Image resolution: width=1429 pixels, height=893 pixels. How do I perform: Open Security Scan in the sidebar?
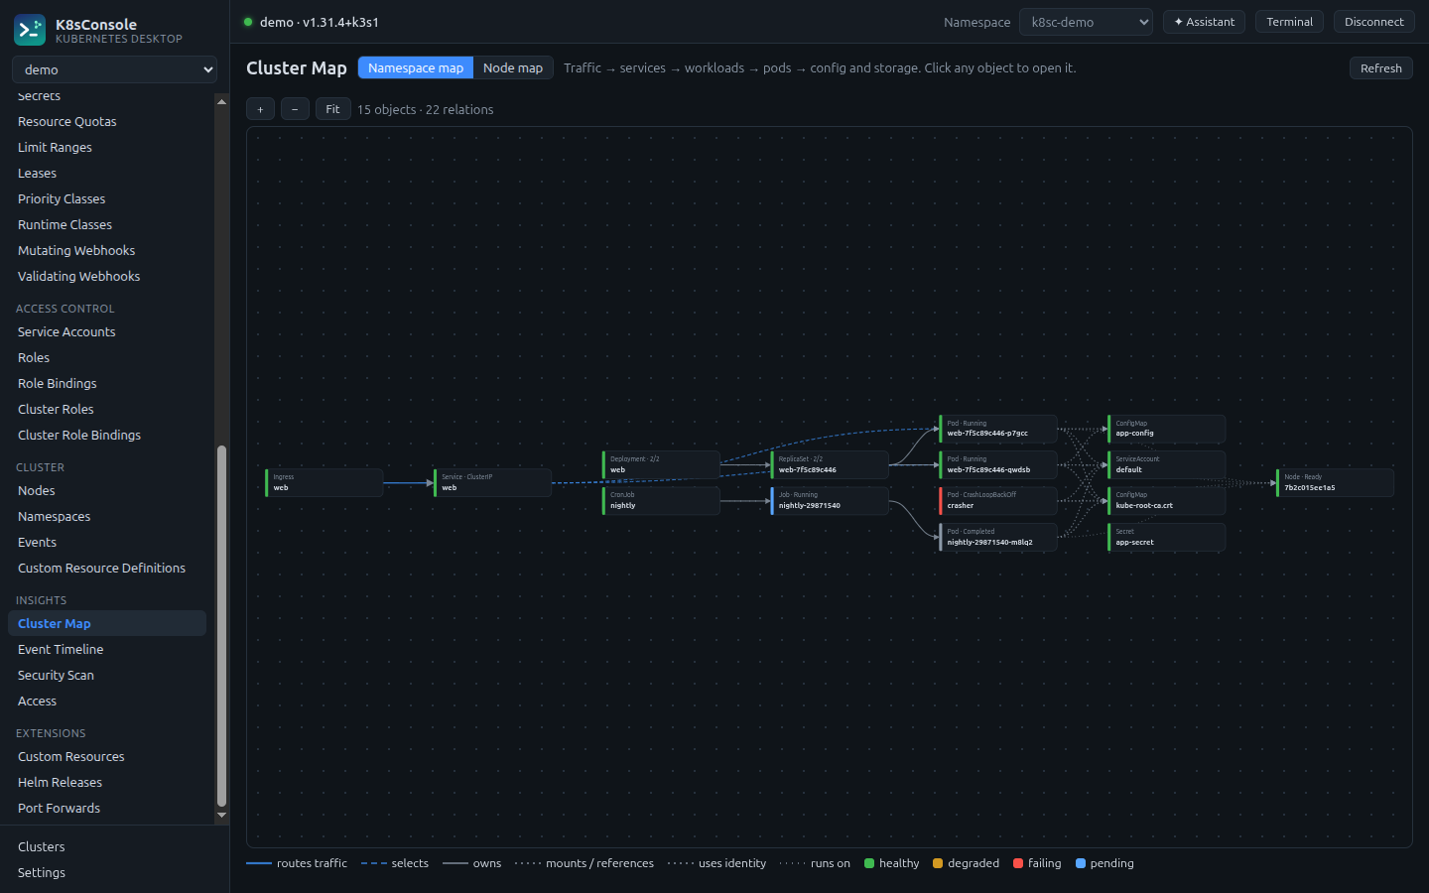coord(107,675)
